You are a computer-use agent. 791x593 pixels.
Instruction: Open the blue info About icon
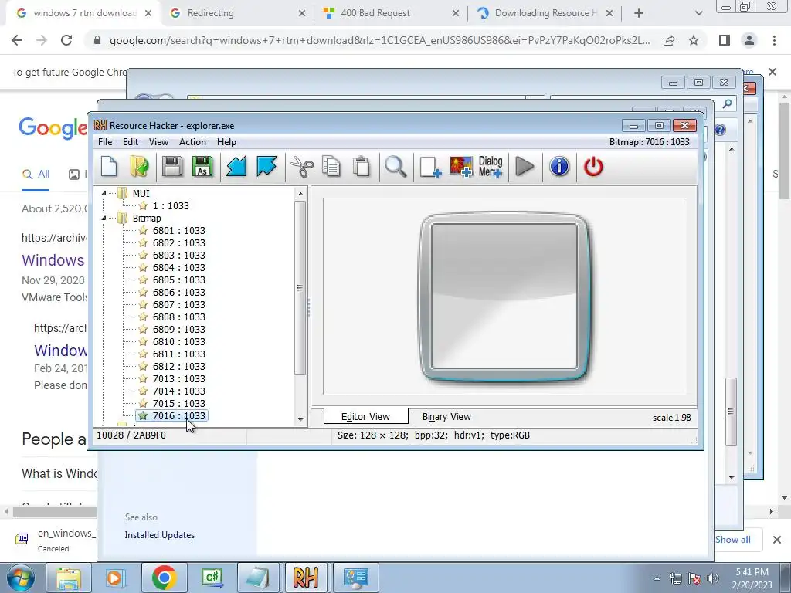[x=559, y=167]
